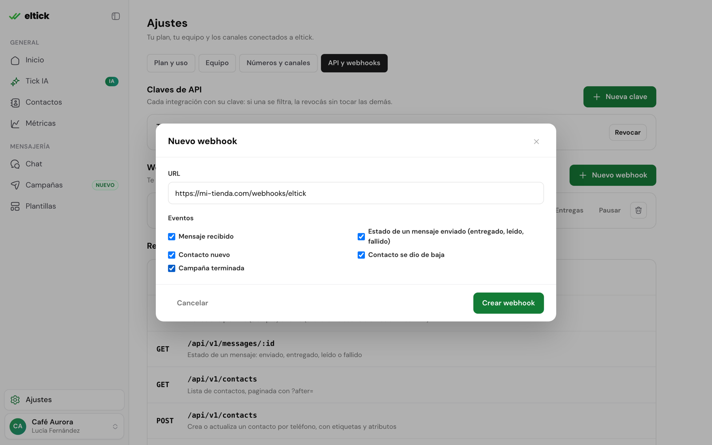712x445 pixels.
Task: Open Entregas for the webhook
Action: click(570, 210)
